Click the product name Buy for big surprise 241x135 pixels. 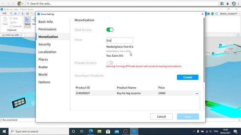click(x=129, y=93)
